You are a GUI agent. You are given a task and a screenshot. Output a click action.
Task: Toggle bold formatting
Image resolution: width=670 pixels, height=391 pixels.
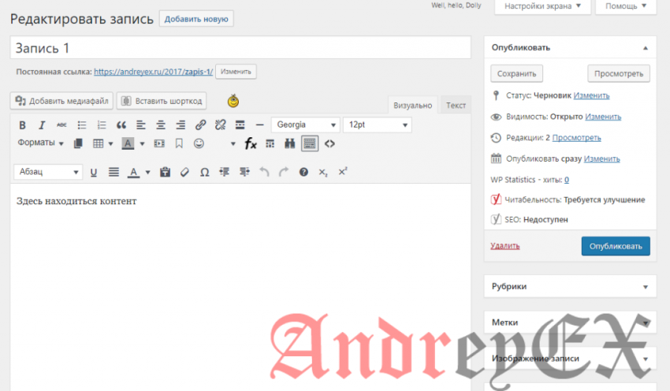[x=22, y=125]
